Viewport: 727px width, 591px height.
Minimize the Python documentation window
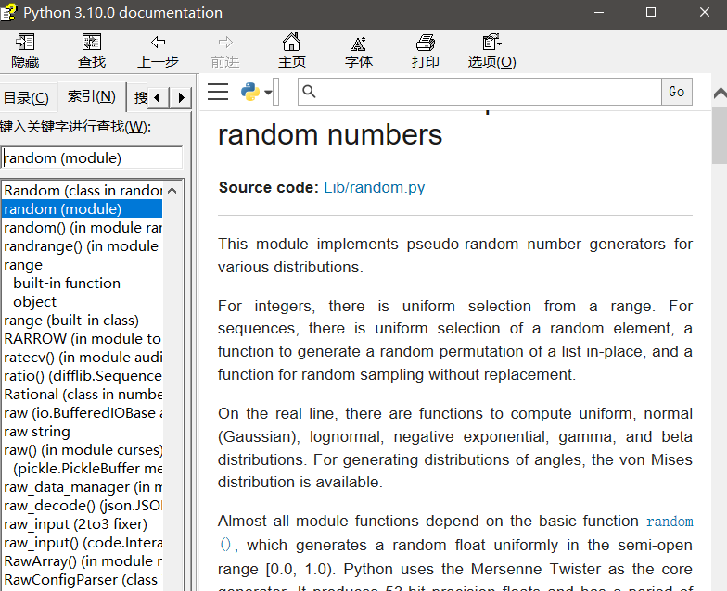click(599, 13)
